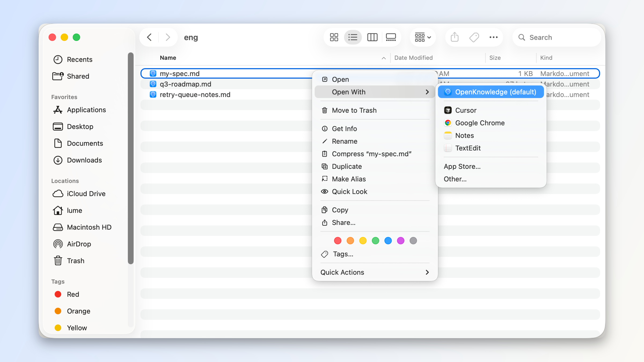Switch to gallery view

click(x=391, y=37)
